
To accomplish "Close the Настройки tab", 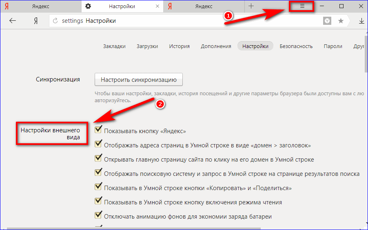I will pyautogui.click(x=157, y=7).
